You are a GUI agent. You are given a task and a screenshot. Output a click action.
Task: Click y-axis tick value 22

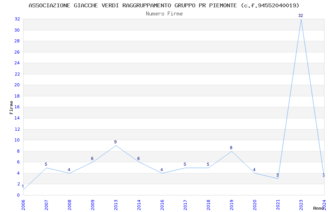pyautogui.click(x=17, y=74)
